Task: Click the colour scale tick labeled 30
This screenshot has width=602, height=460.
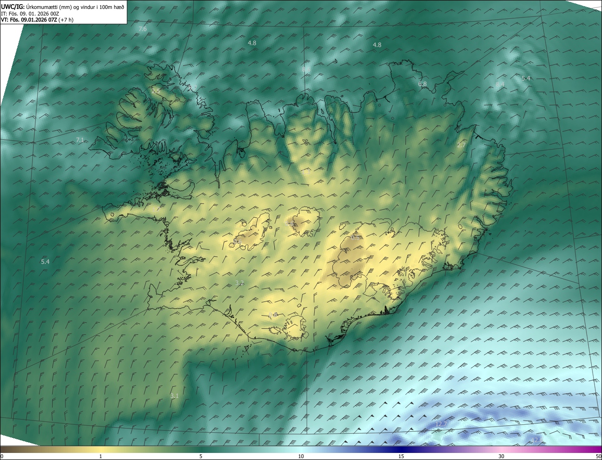Action: coord(501,456)
